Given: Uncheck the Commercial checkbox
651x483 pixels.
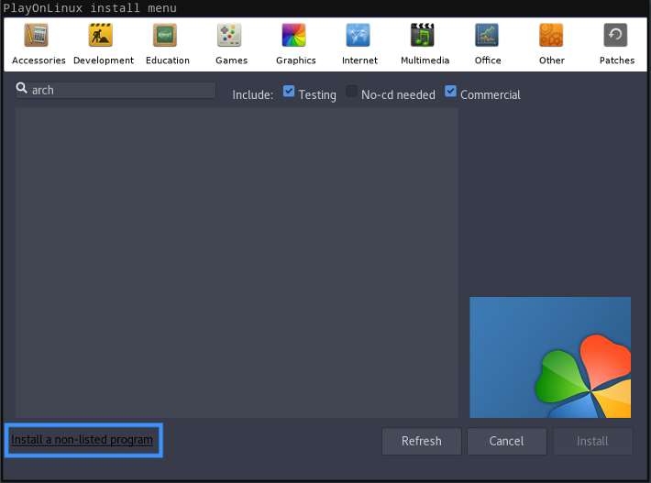Looking at the screenshot, I should pyautogui.click(x=450, y=92).
